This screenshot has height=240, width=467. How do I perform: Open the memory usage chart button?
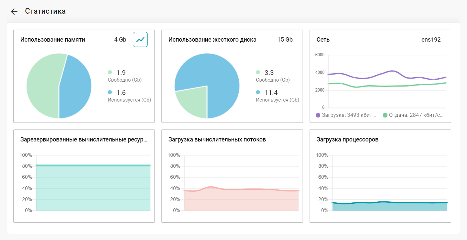pyautogui.click(x=140, y=40)
